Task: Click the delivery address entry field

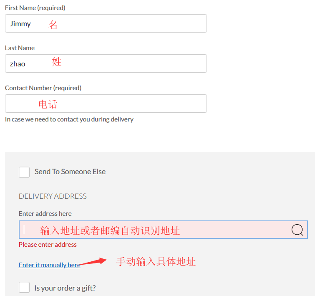Action: point(154,230)
